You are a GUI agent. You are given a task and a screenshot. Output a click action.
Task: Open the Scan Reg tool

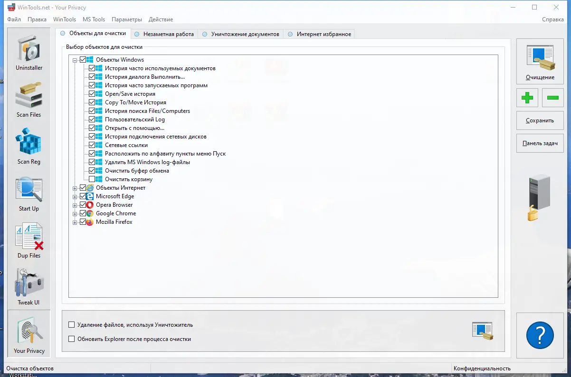(x=29, y=145)
